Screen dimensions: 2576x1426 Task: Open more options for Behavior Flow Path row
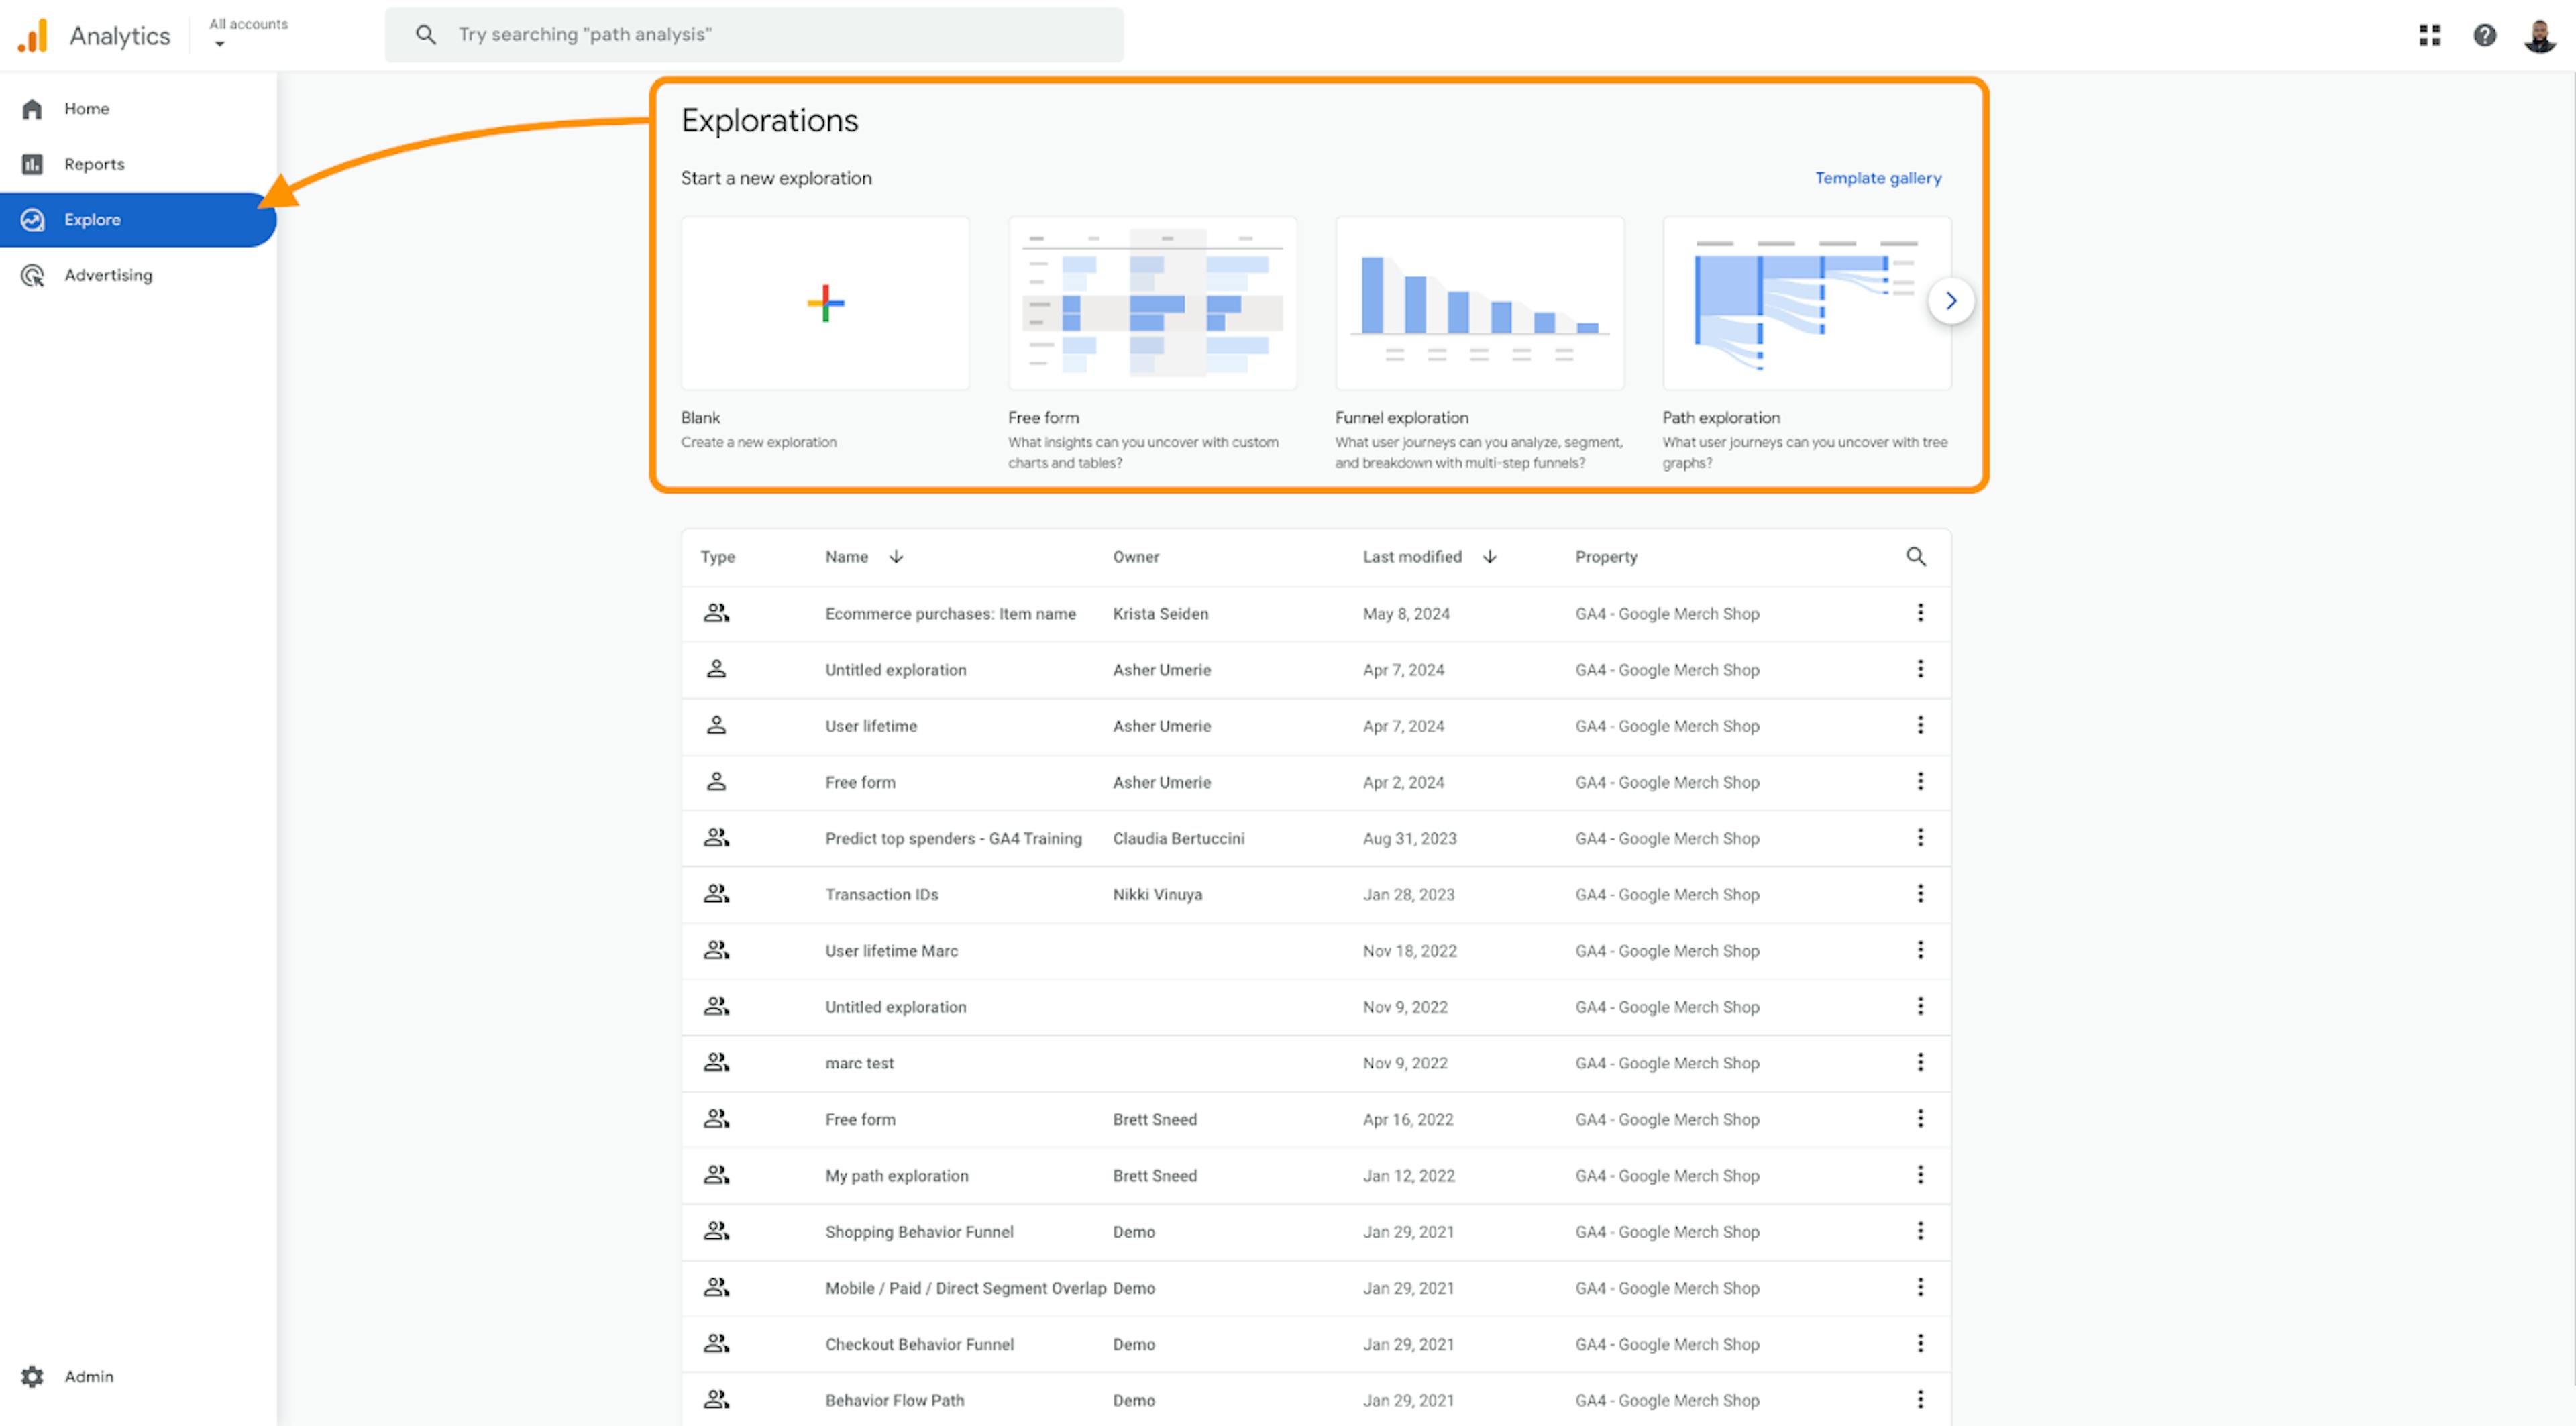tap(1919, 1399)
